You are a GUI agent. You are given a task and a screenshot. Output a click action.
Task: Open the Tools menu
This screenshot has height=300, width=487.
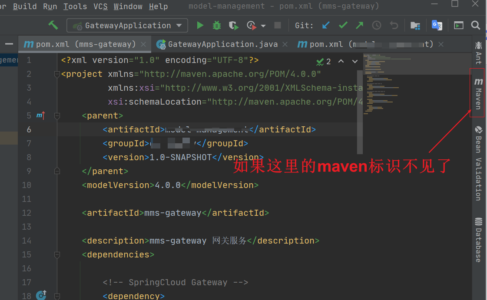75,7
